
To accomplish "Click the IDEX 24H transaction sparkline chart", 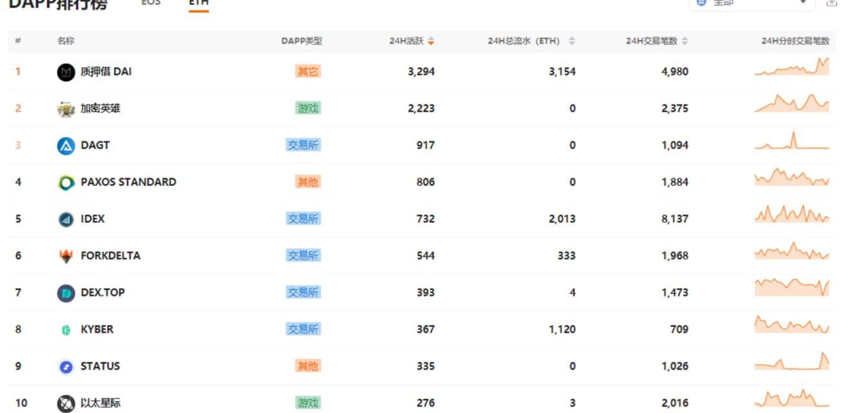I will [791, 214].
